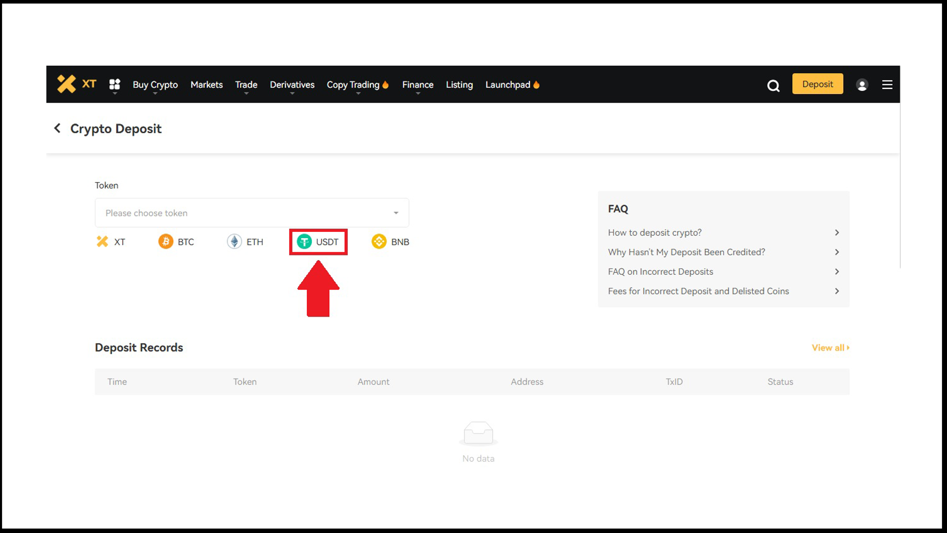Image resolution: width=947 pixels, height=533 pixels.
Task: Select the ETH token shortcut
Action: pyautogui.click(x=245, y=242)
